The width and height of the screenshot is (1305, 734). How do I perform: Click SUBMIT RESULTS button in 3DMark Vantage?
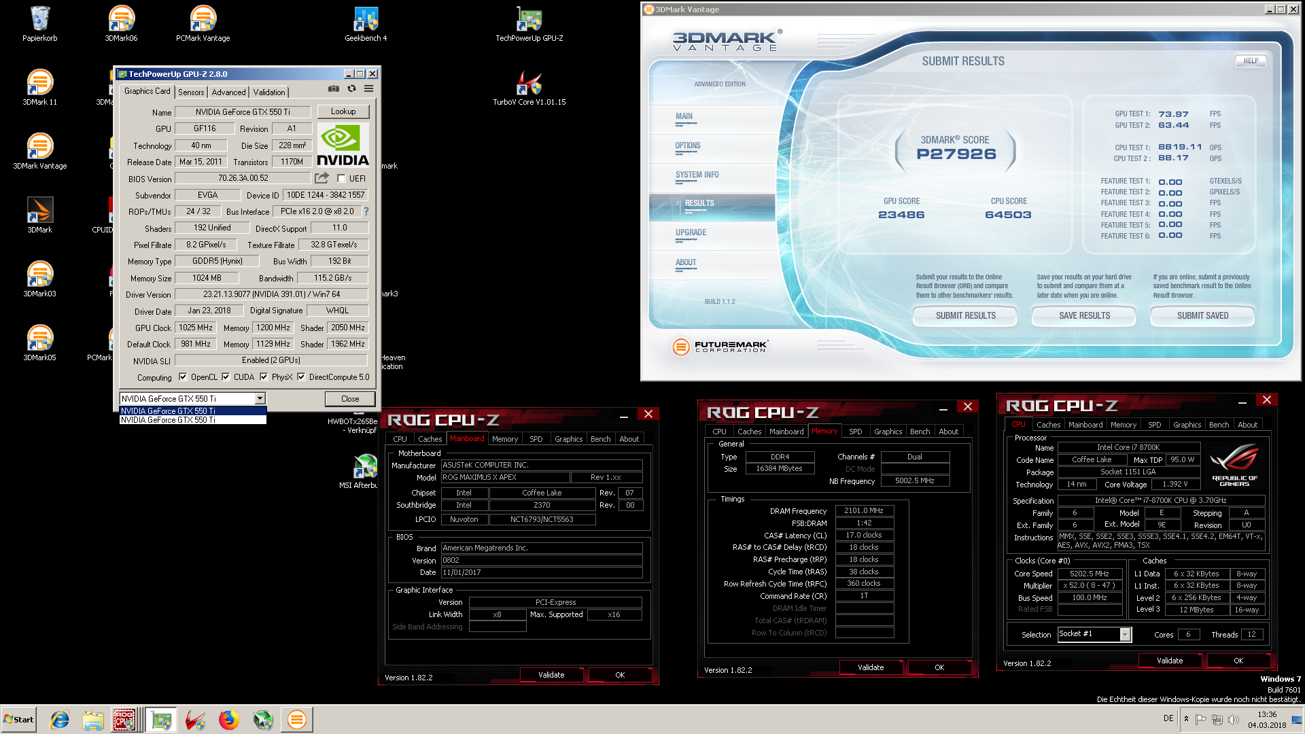coord(965,315)
